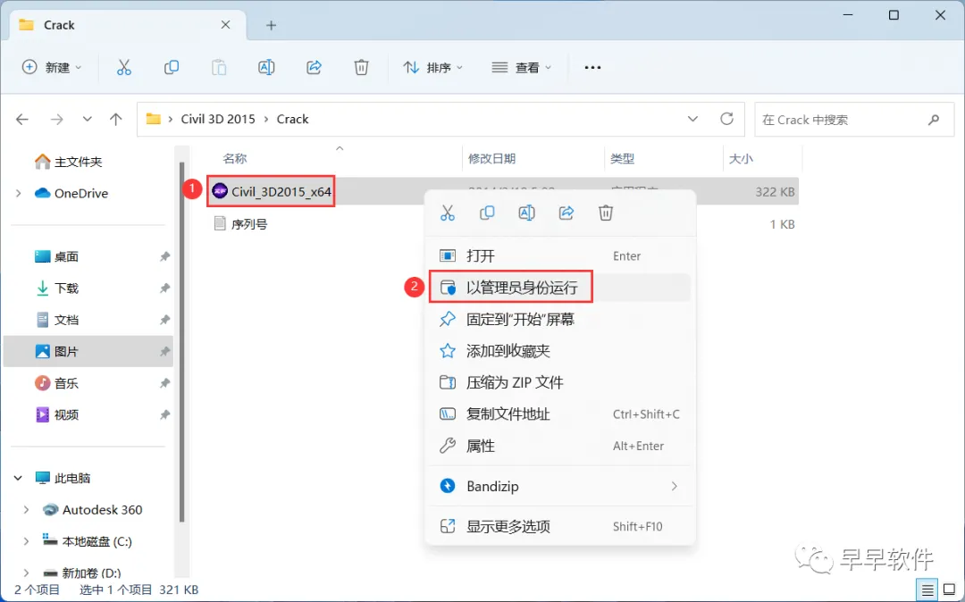Expand the Bandizip submenu arrow

pos(675,486)
